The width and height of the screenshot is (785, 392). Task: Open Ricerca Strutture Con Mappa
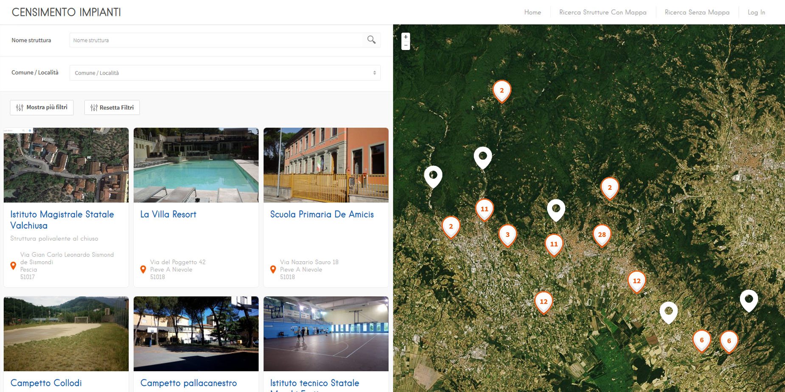pos(603,12)
